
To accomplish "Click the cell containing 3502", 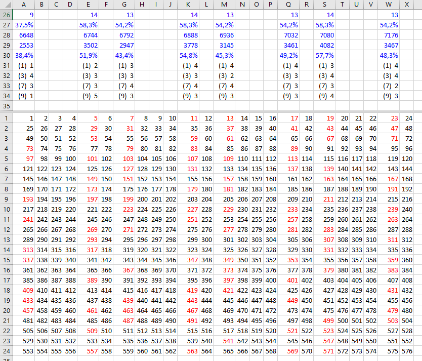I will click(88, 45).
